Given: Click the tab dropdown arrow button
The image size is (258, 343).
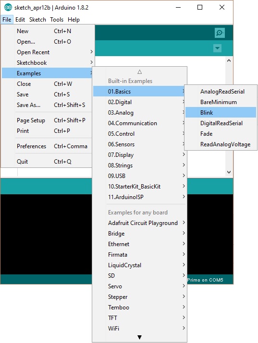Looking at the screenshot, I should pyautogui.click(x=217, y=48).
